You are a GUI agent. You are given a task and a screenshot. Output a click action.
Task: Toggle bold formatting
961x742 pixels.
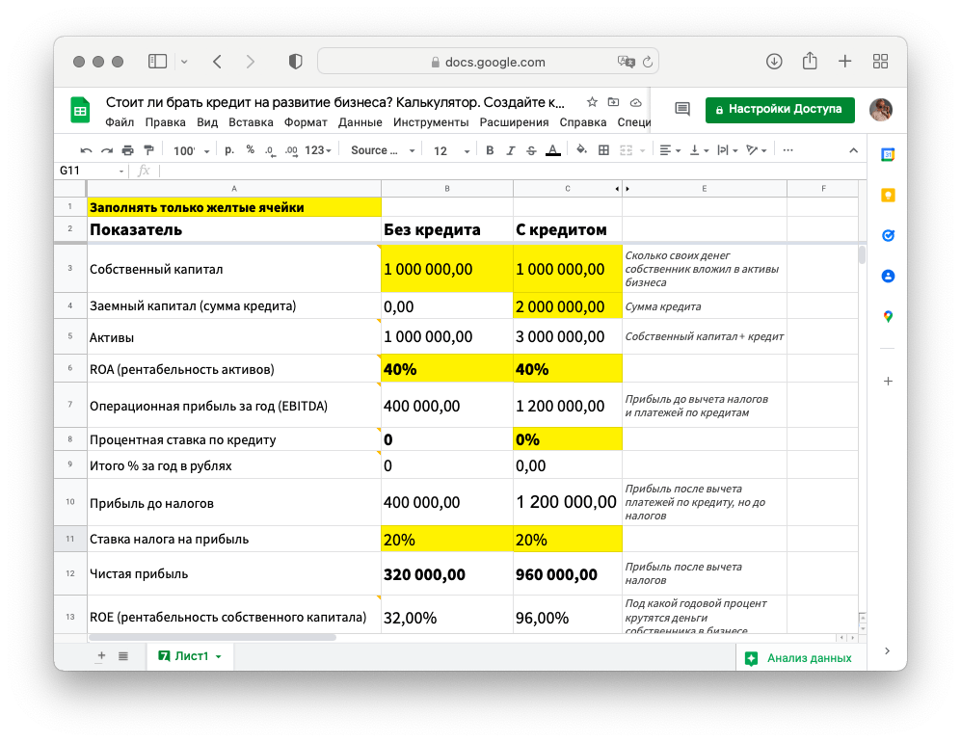pos(490,150)
